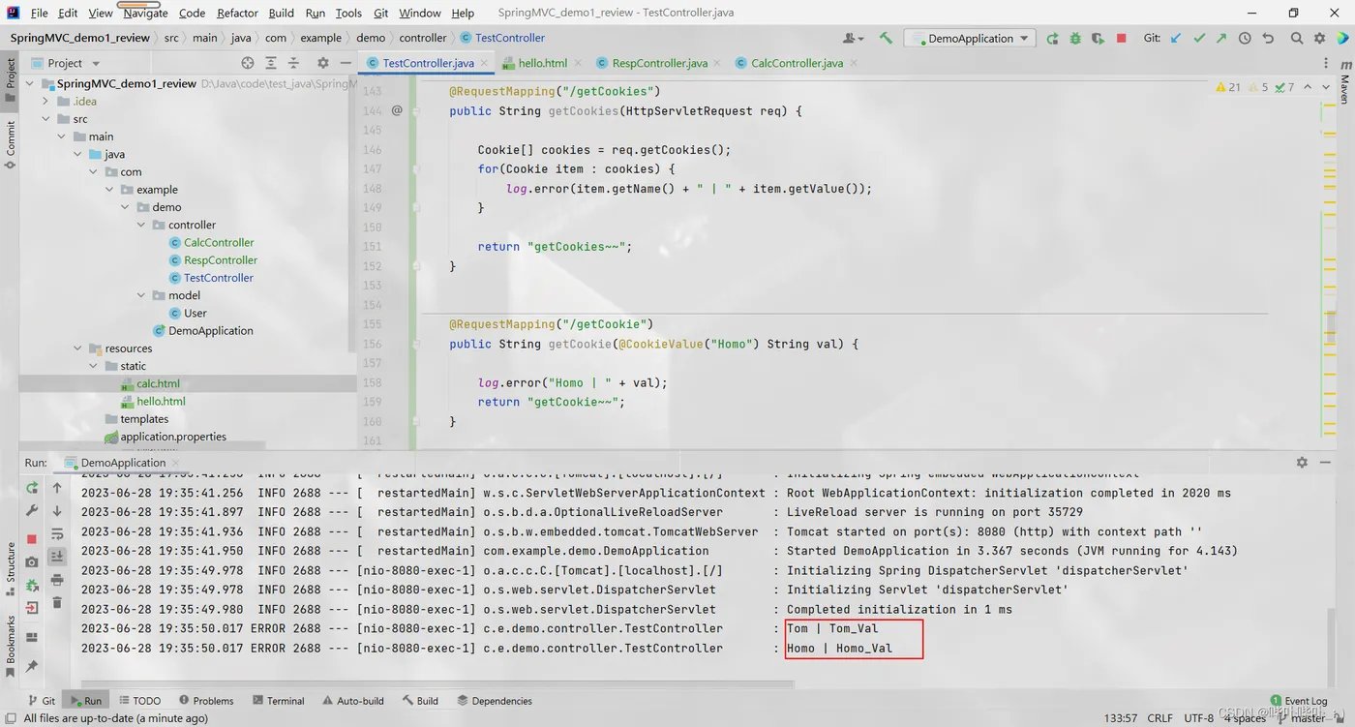Open the Refactor menu
This screenshot has width=1355, height=727.
pos(237,13)
